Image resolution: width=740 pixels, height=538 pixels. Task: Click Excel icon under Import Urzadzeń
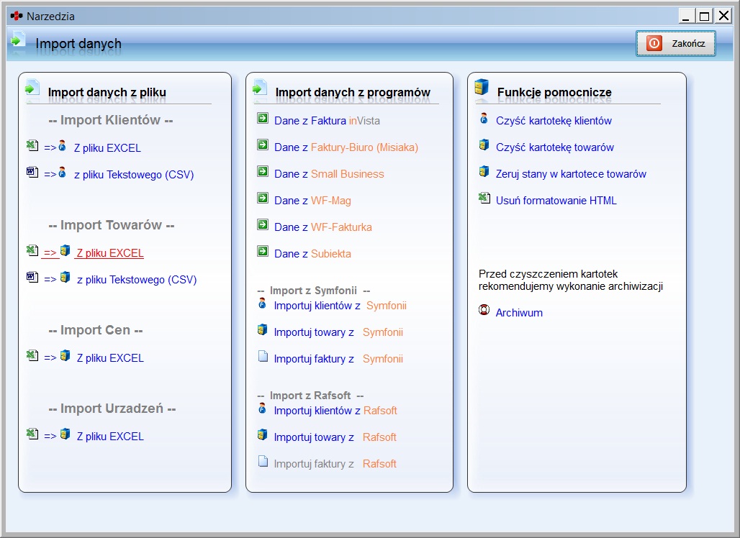[x=32, y=433]
